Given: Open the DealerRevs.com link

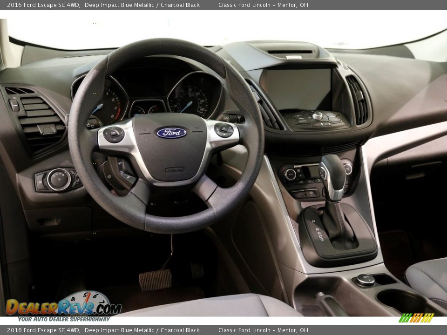Looking at the screenshot, I should pyautogui.click(x=61, y=307).
